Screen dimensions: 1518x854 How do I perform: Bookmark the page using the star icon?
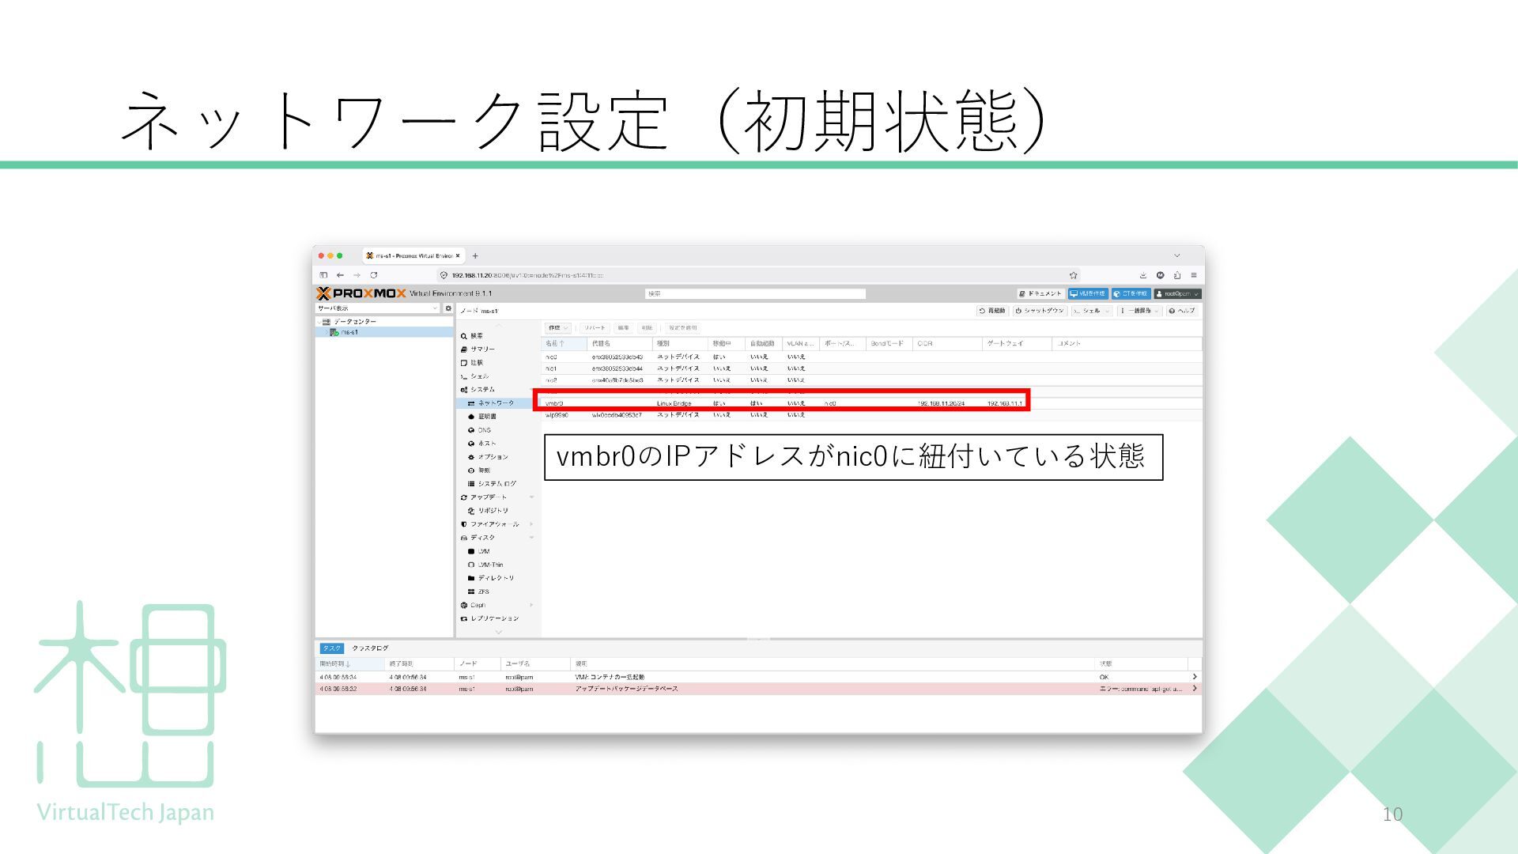pyautogui.click(x=1073, y=275)
